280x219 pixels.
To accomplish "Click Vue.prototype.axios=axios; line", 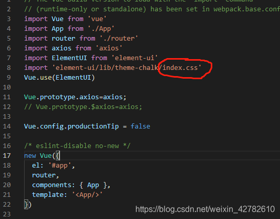I will point(75,97).
